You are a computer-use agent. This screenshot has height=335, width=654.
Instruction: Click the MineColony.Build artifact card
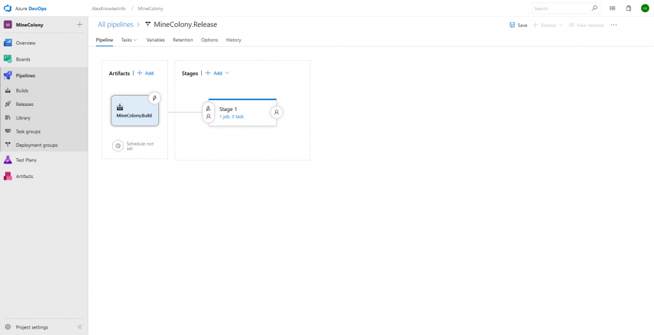(x=135, y=111)
